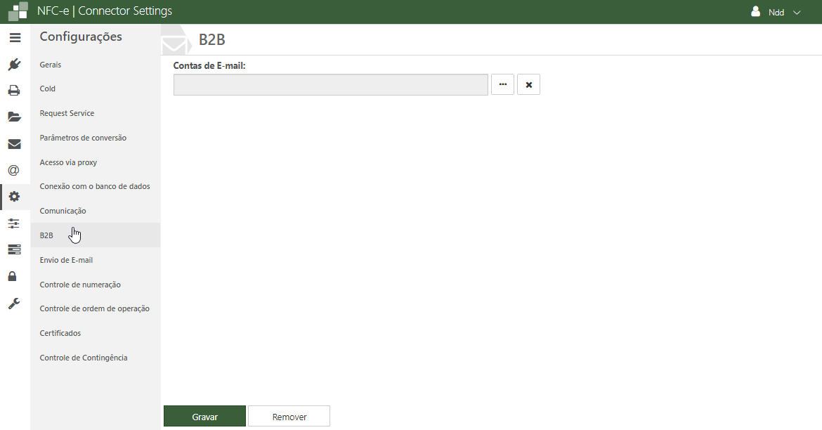Screen dimensions: 822x430
Task: Open Cold settings
Action: 48,89
